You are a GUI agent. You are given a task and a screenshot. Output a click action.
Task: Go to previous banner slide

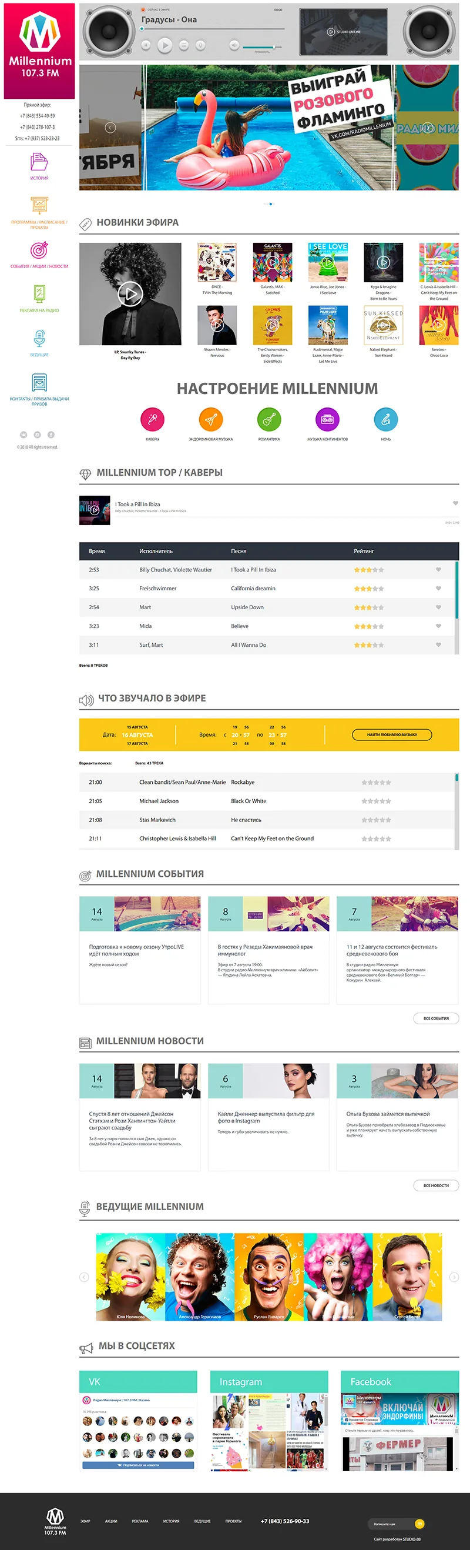point(110,128)
